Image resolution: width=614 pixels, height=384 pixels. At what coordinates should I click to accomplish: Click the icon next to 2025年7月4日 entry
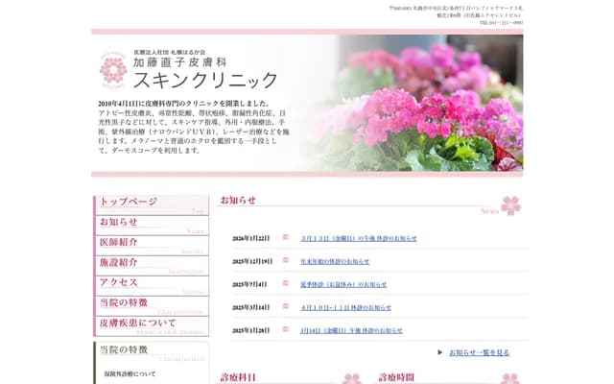point(286,283)
